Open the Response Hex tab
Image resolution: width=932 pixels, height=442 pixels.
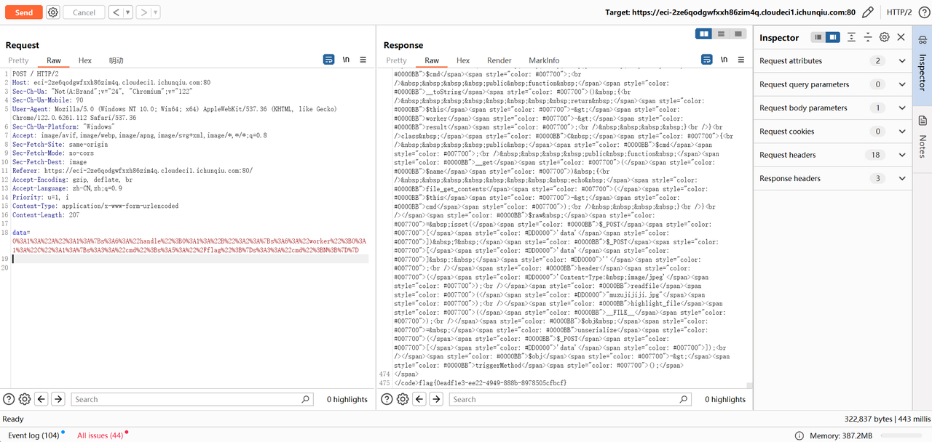point(463,60)
